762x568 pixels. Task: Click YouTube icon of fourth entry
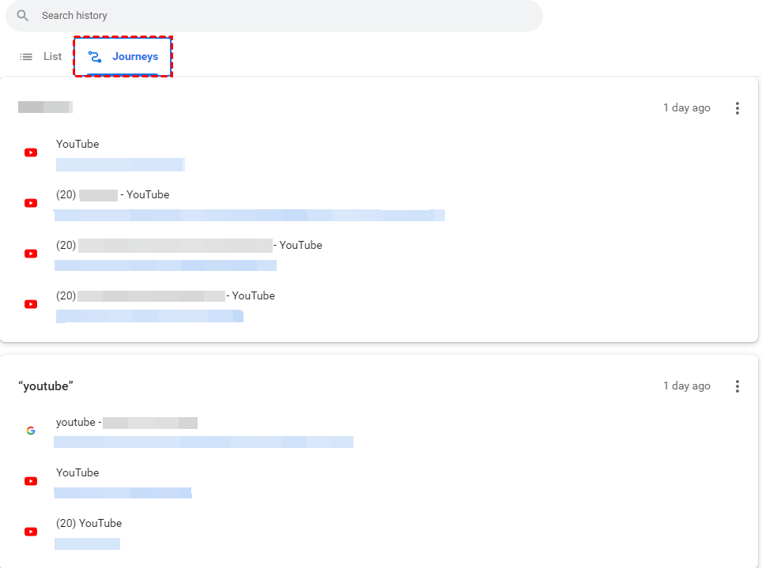(31, 304)
